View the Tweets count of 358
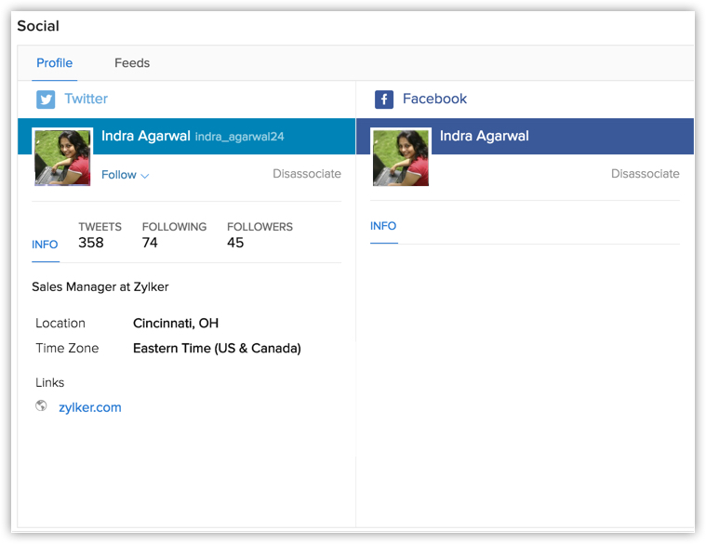 (x=91, y=243)
